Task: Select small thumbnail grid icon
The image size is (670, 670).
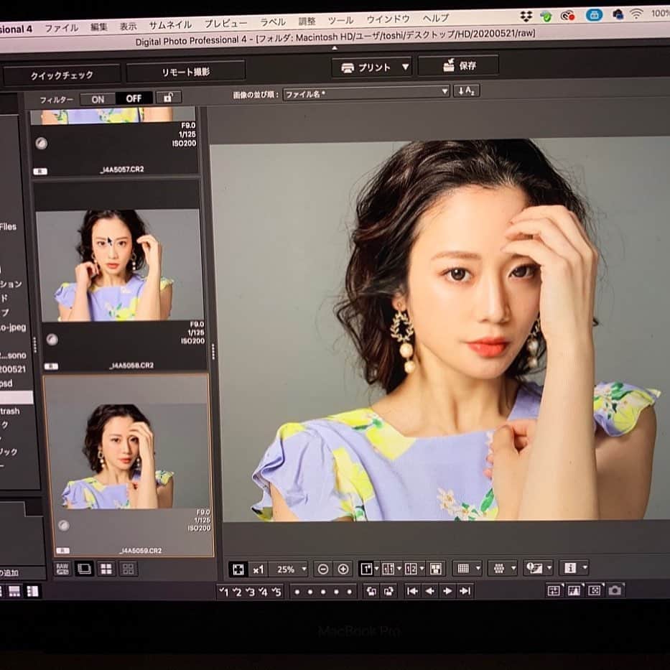Action: click(128, 569)
